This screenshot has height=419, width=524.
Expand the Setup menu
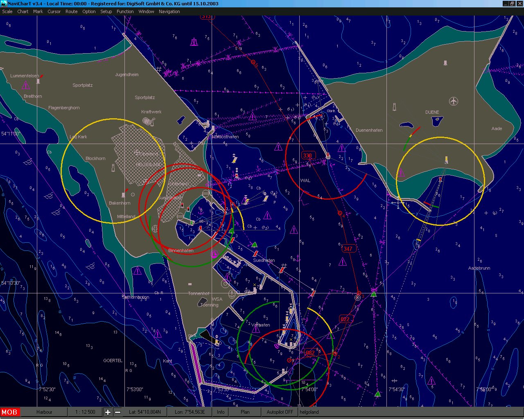point(106,11)
